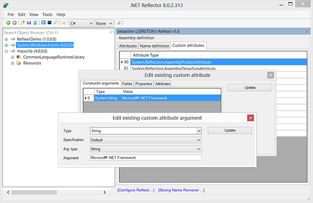Open the View menu
Image resolution: width=313 pixels, height=203 pixels.
point(34,15)
